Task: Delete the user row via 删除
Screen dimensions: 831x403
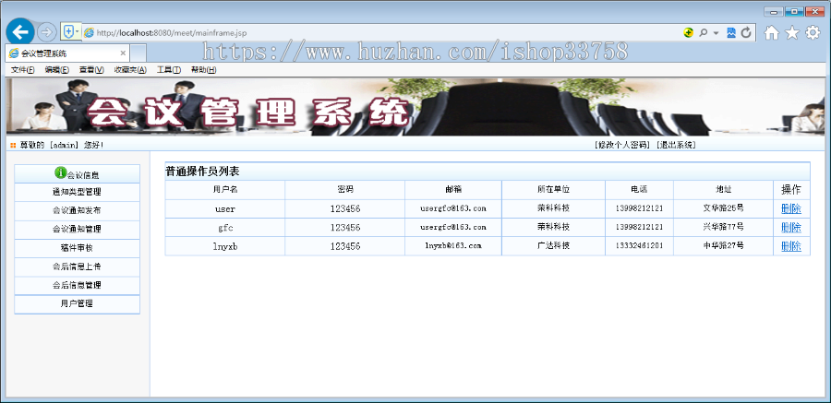Action: point(791,208)
